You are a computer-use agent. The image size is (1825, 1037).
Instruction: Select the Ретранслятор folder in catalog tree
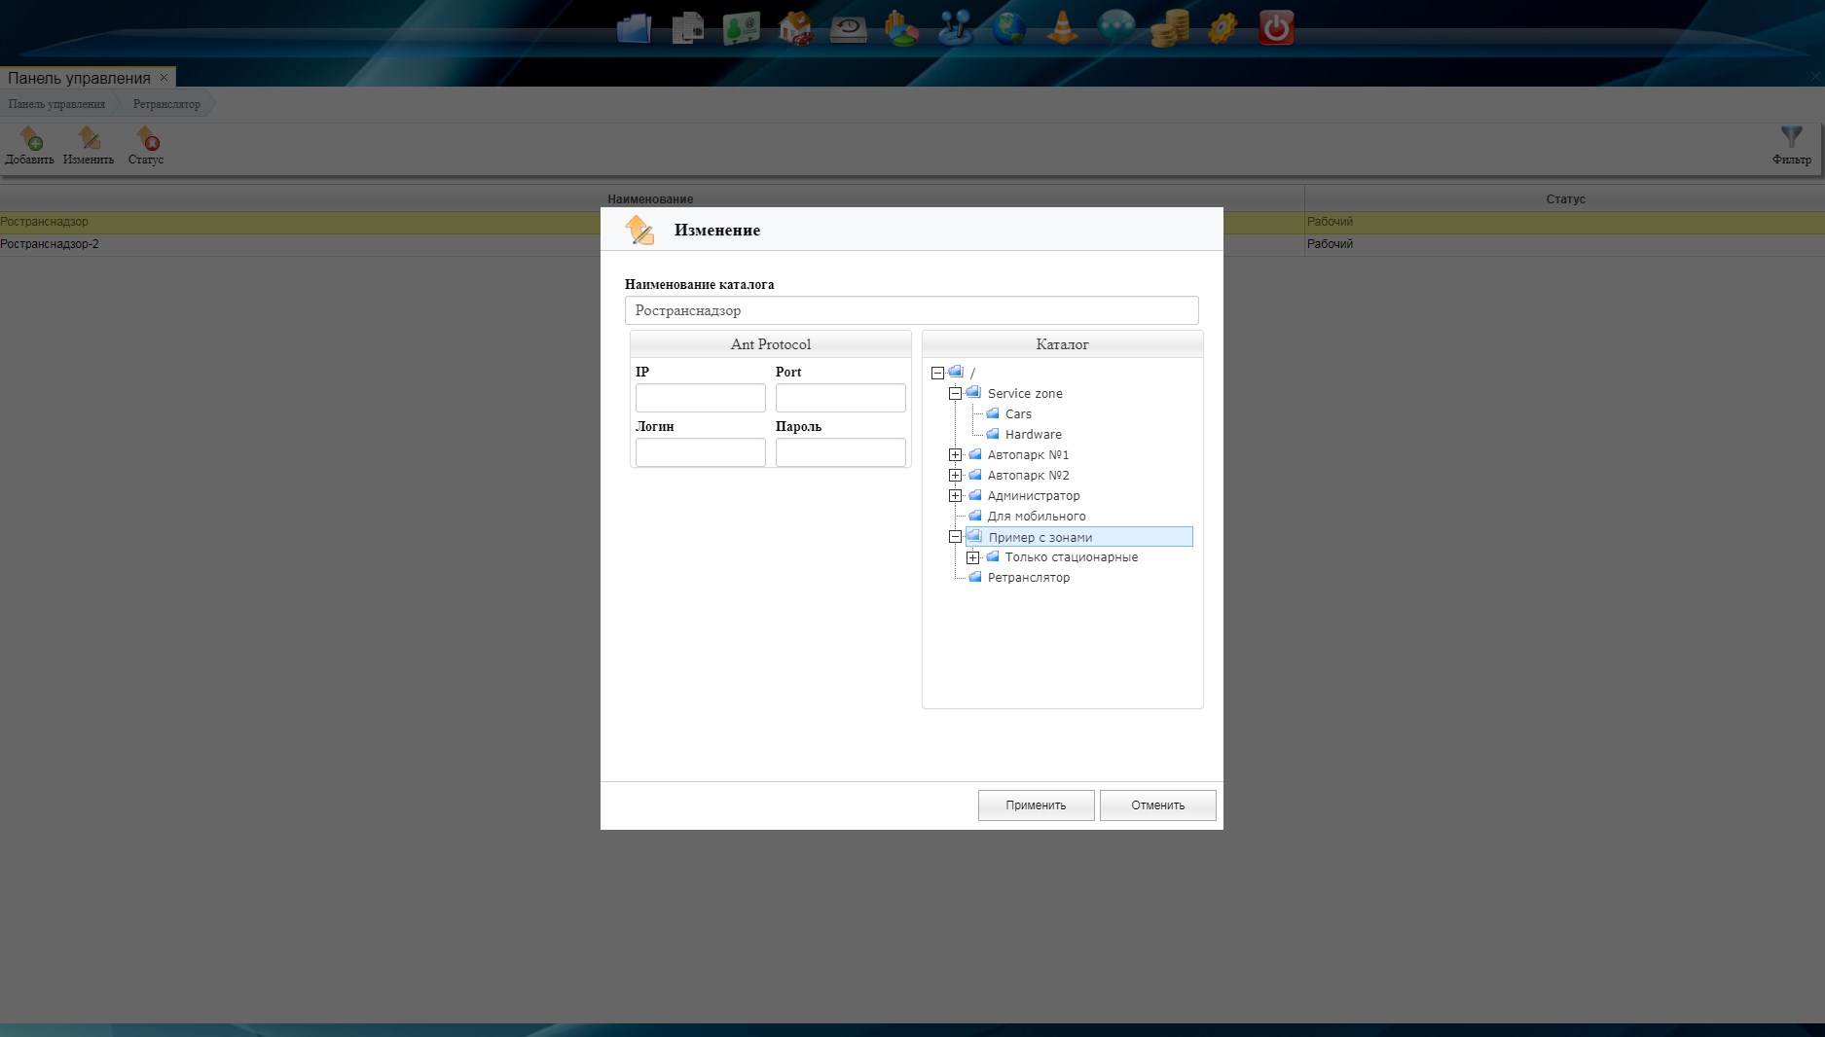1028,578
